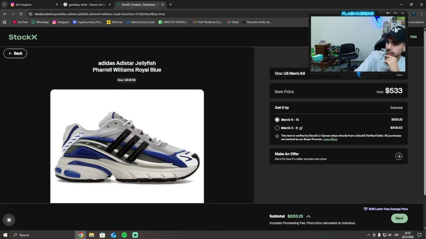Click the Buscar taskbar search box
The image size is (426, 239).
43,235
